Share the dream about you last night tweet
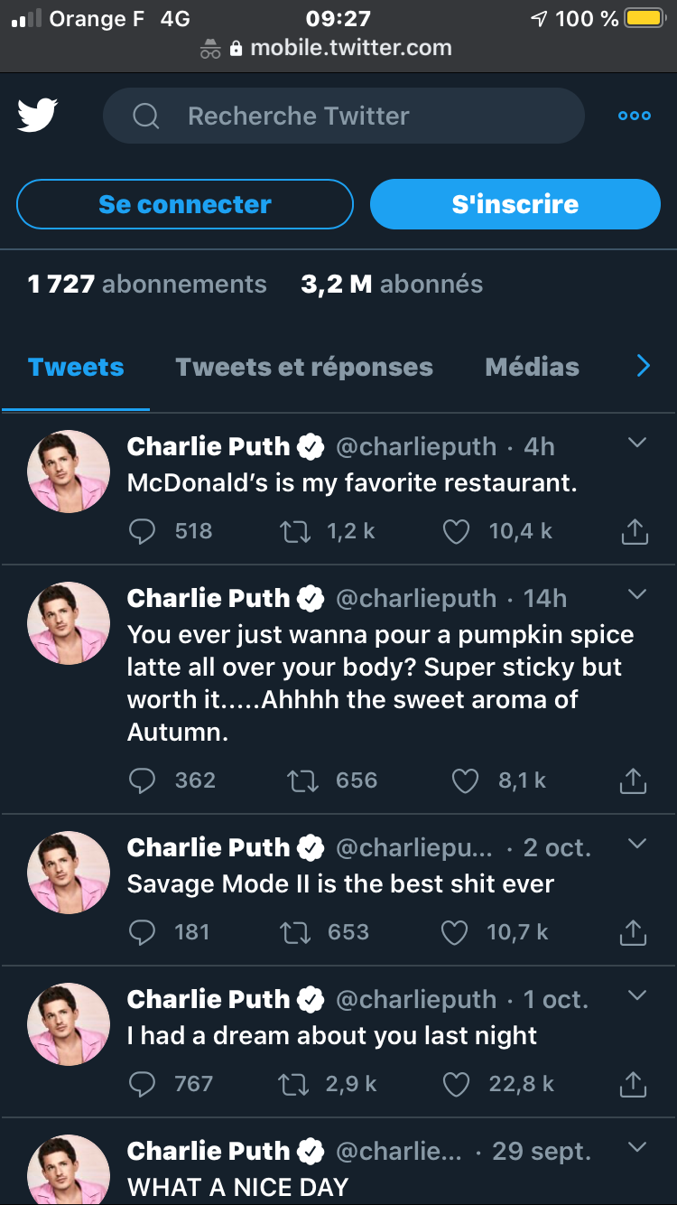 pyautogui.click(x=634, y=1084)
